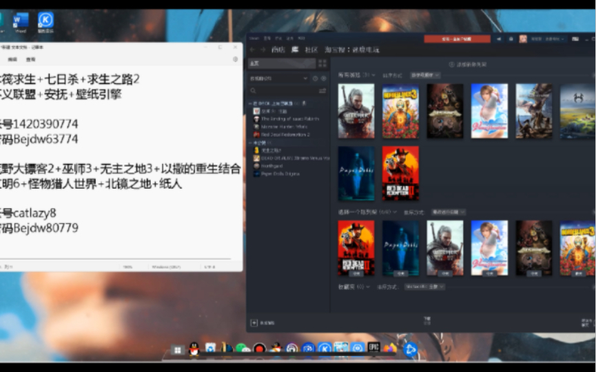Open Firefox icon in the dock

pos(390,348)
